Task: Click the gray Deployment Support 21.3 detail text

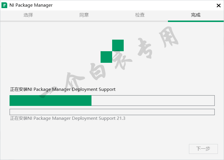Action: [x=68, y=118]
